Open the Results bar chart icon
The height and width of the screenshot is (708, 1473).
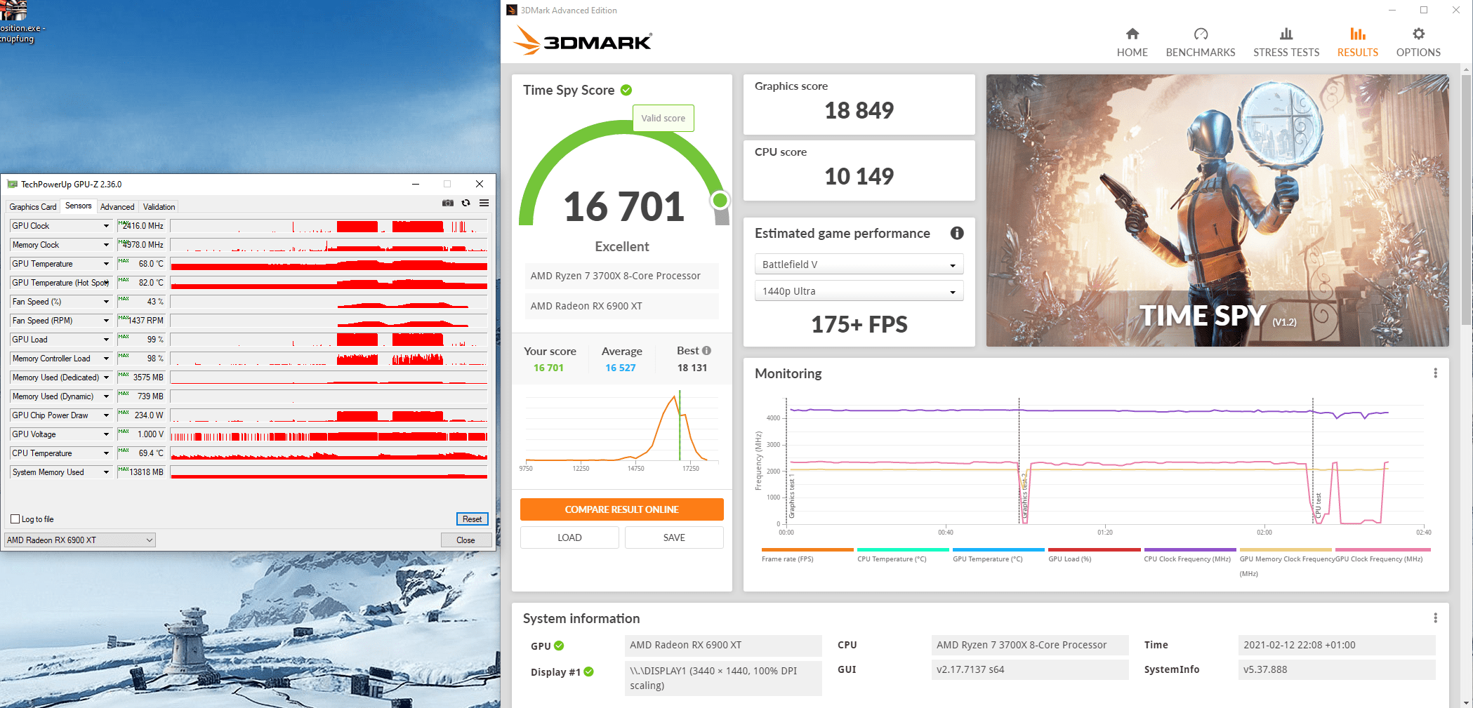coord(1357,34)
